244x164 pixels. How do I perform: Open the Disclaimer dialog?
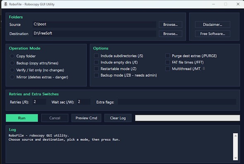coord(213,24)
